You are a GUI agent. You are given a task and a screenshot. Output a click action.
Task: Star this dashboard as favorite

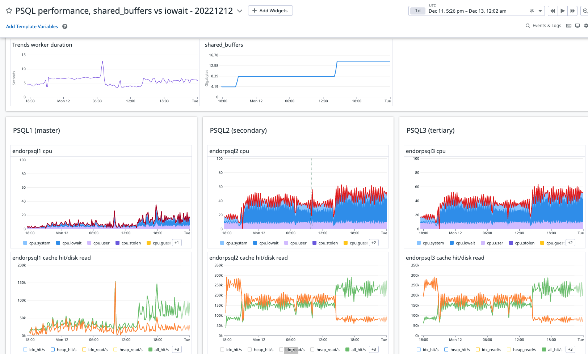pos(9,11)
